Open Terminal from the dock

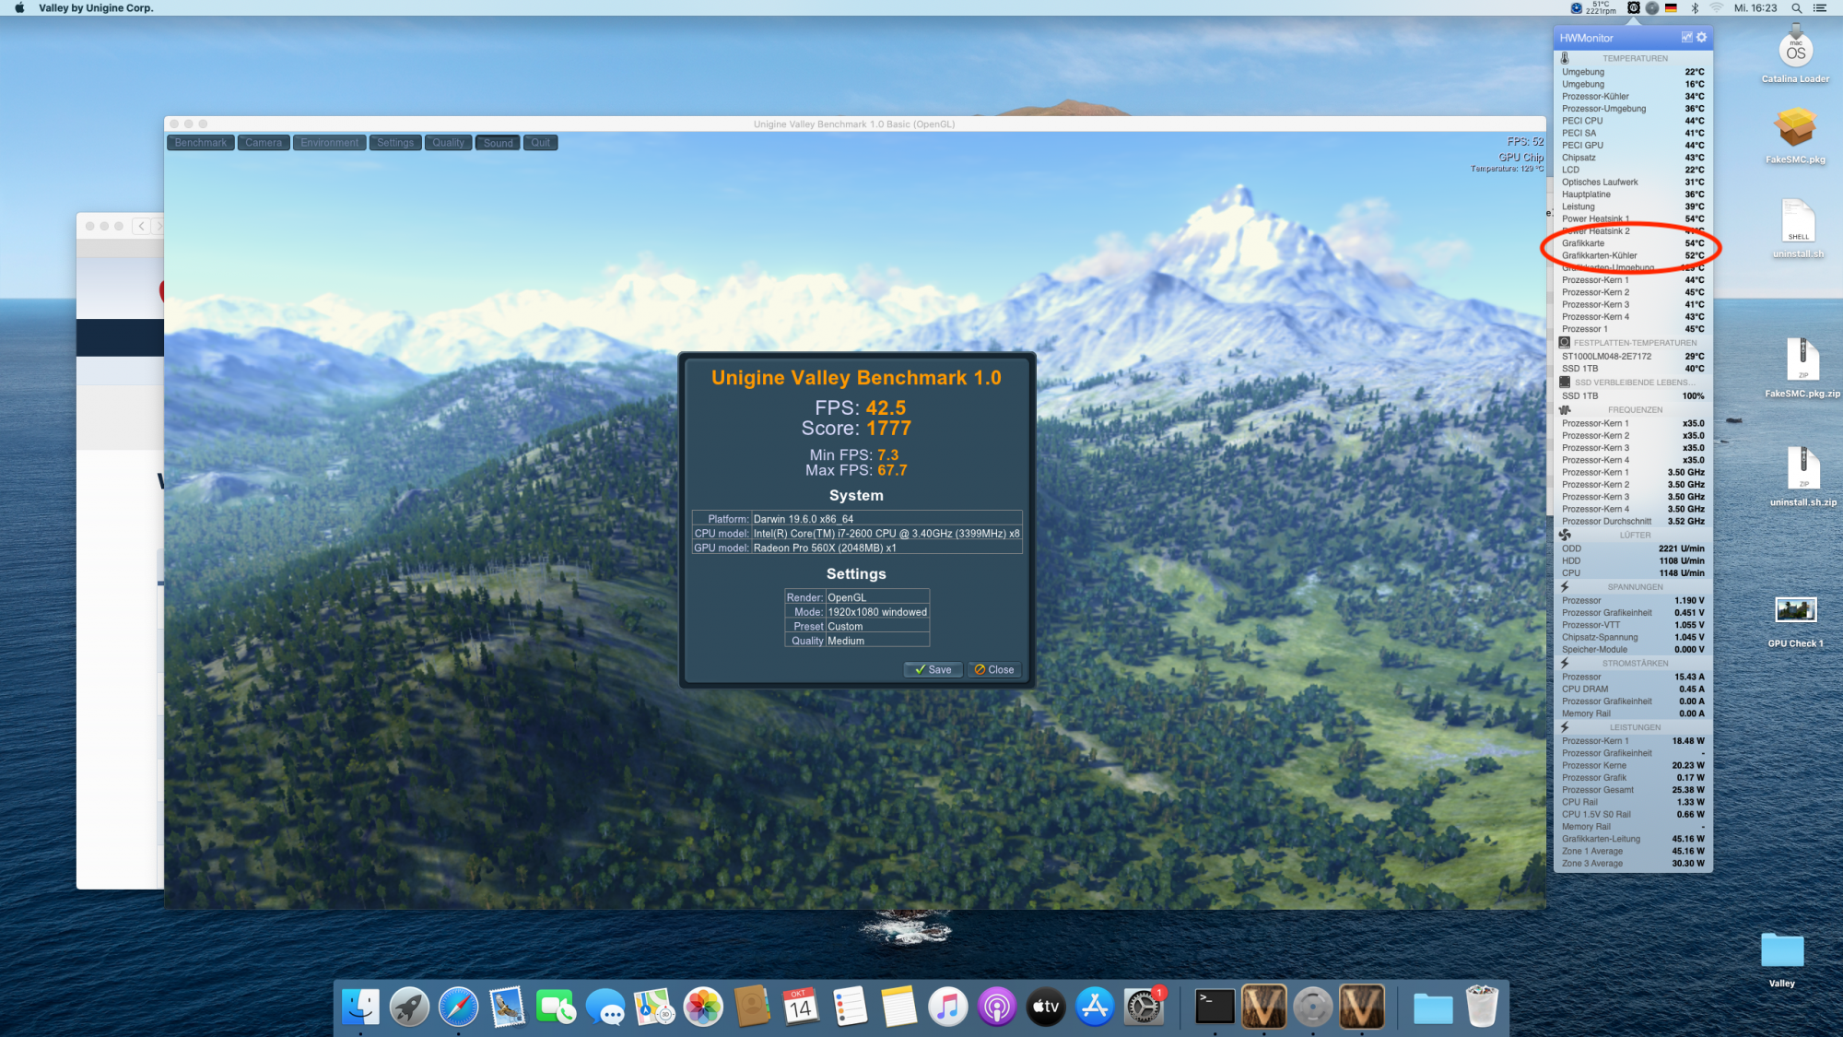[x=1215, y=1007]
